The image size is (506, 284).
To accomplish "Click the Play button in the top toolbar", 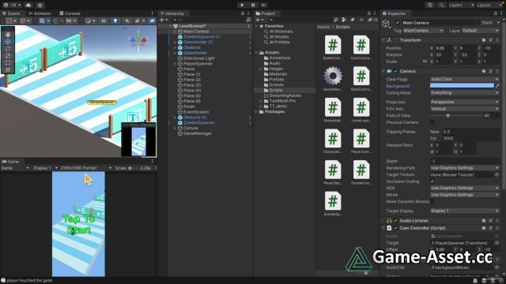I will pos(242,5).
